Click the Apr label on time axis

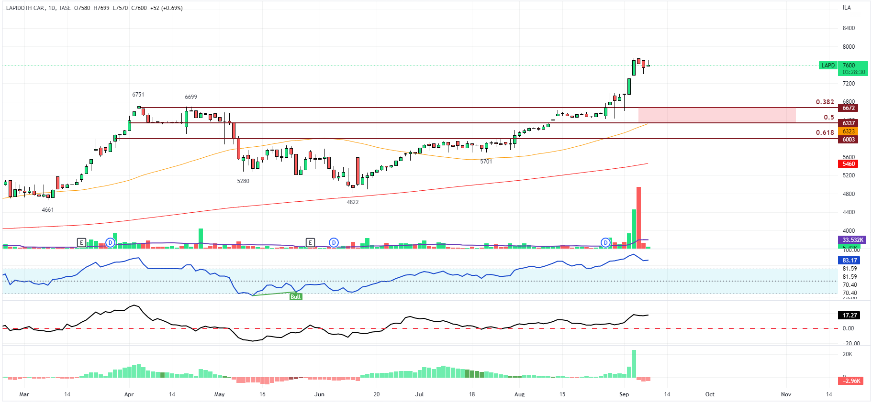pyautogui.click(x=129, y=394)
